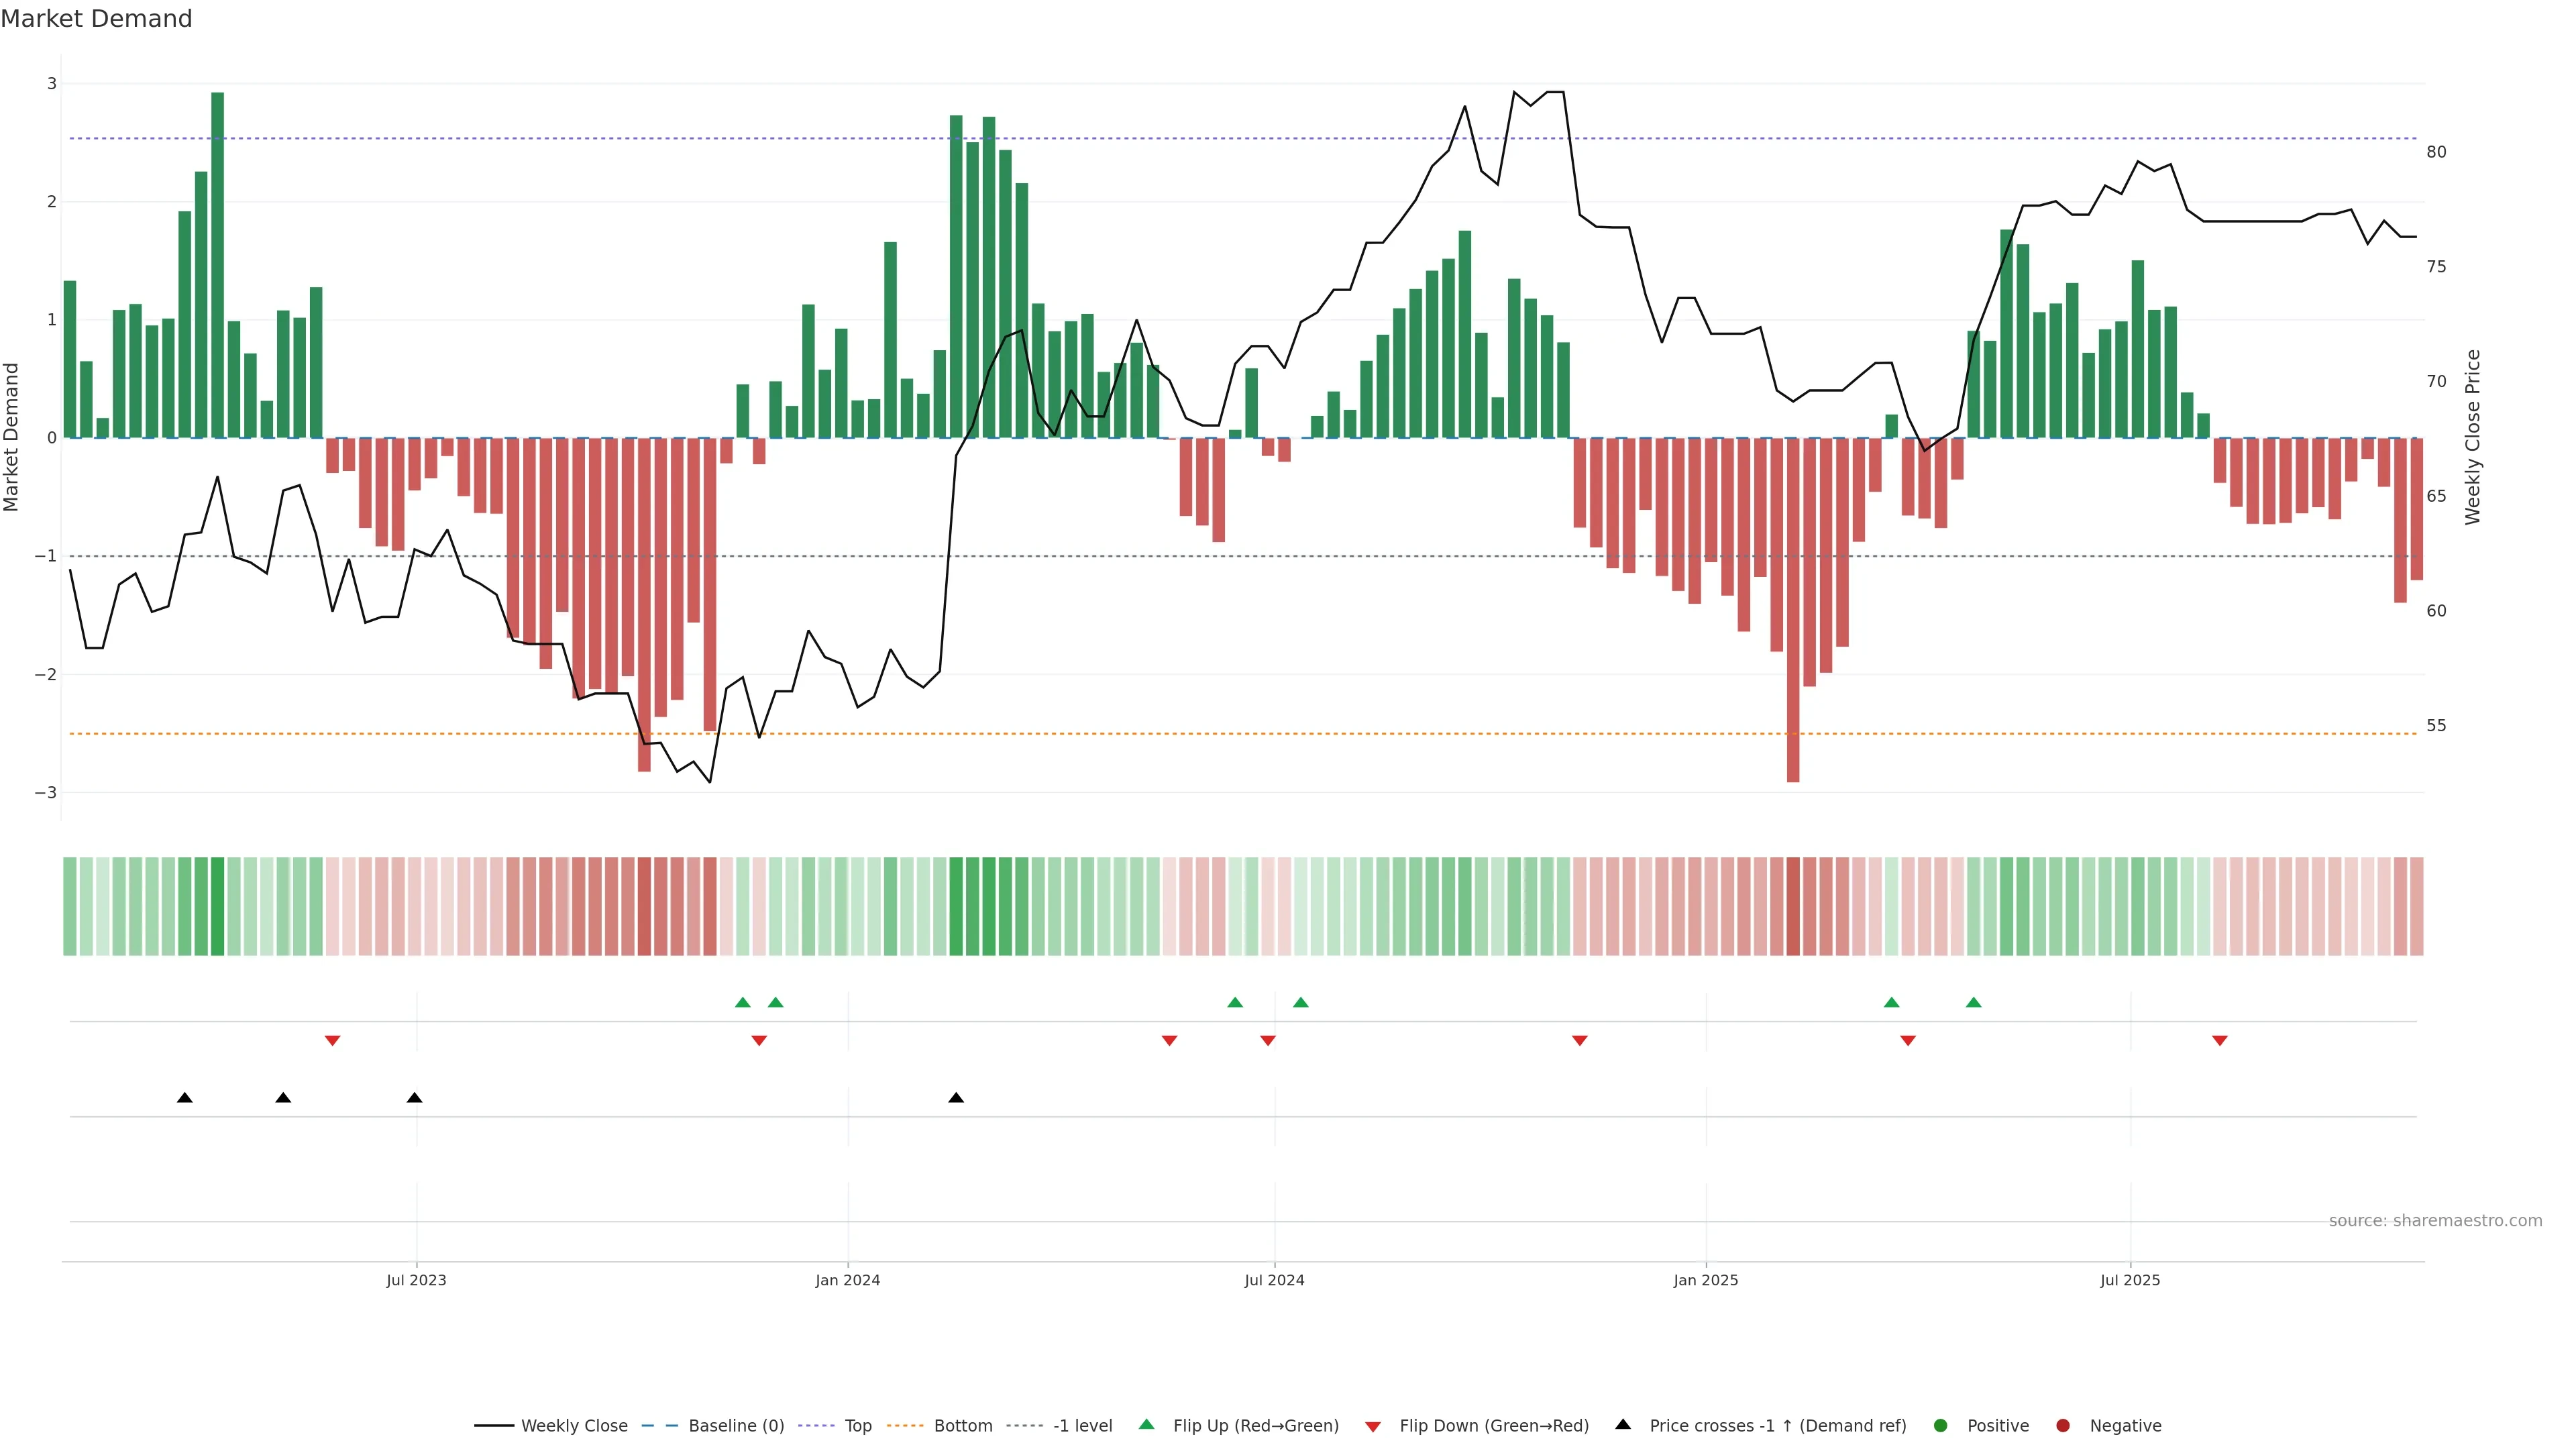2576x1449 pixels.
Task: Click the source sharemaestro.com text
Action: point(2435,1221)
